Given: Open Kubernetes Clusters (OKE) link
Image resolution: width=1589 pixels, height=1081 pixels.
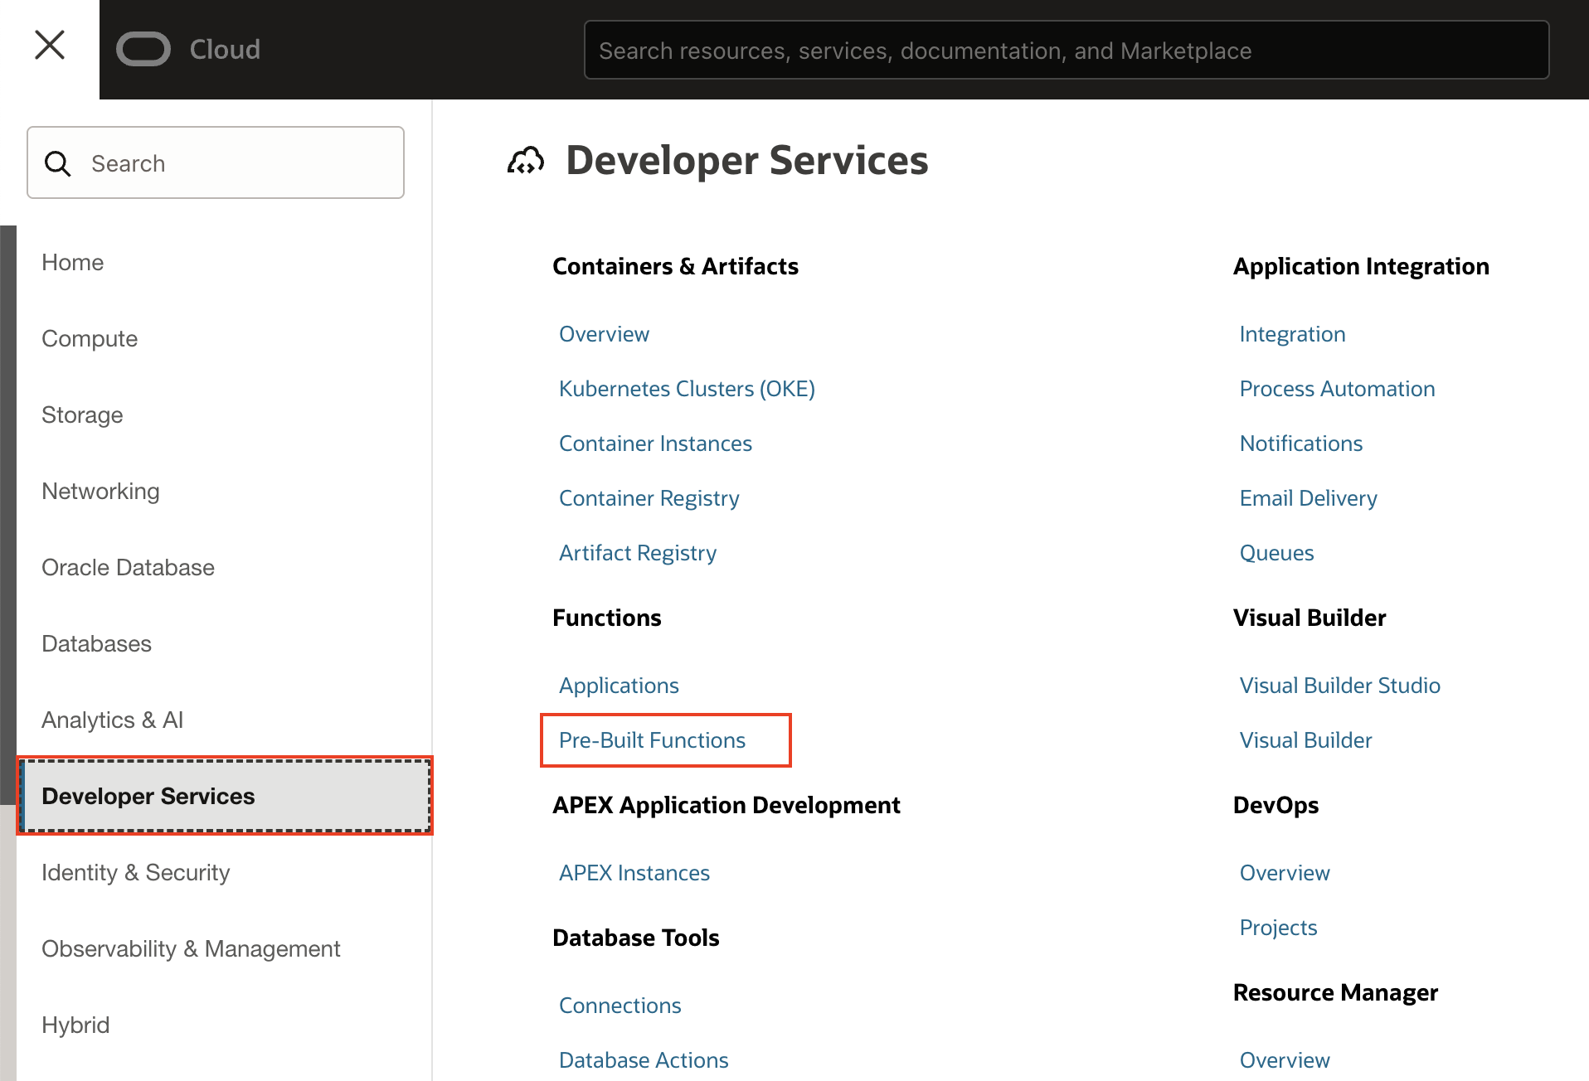Looking at the screenshot, I should [x=687, y=389].
